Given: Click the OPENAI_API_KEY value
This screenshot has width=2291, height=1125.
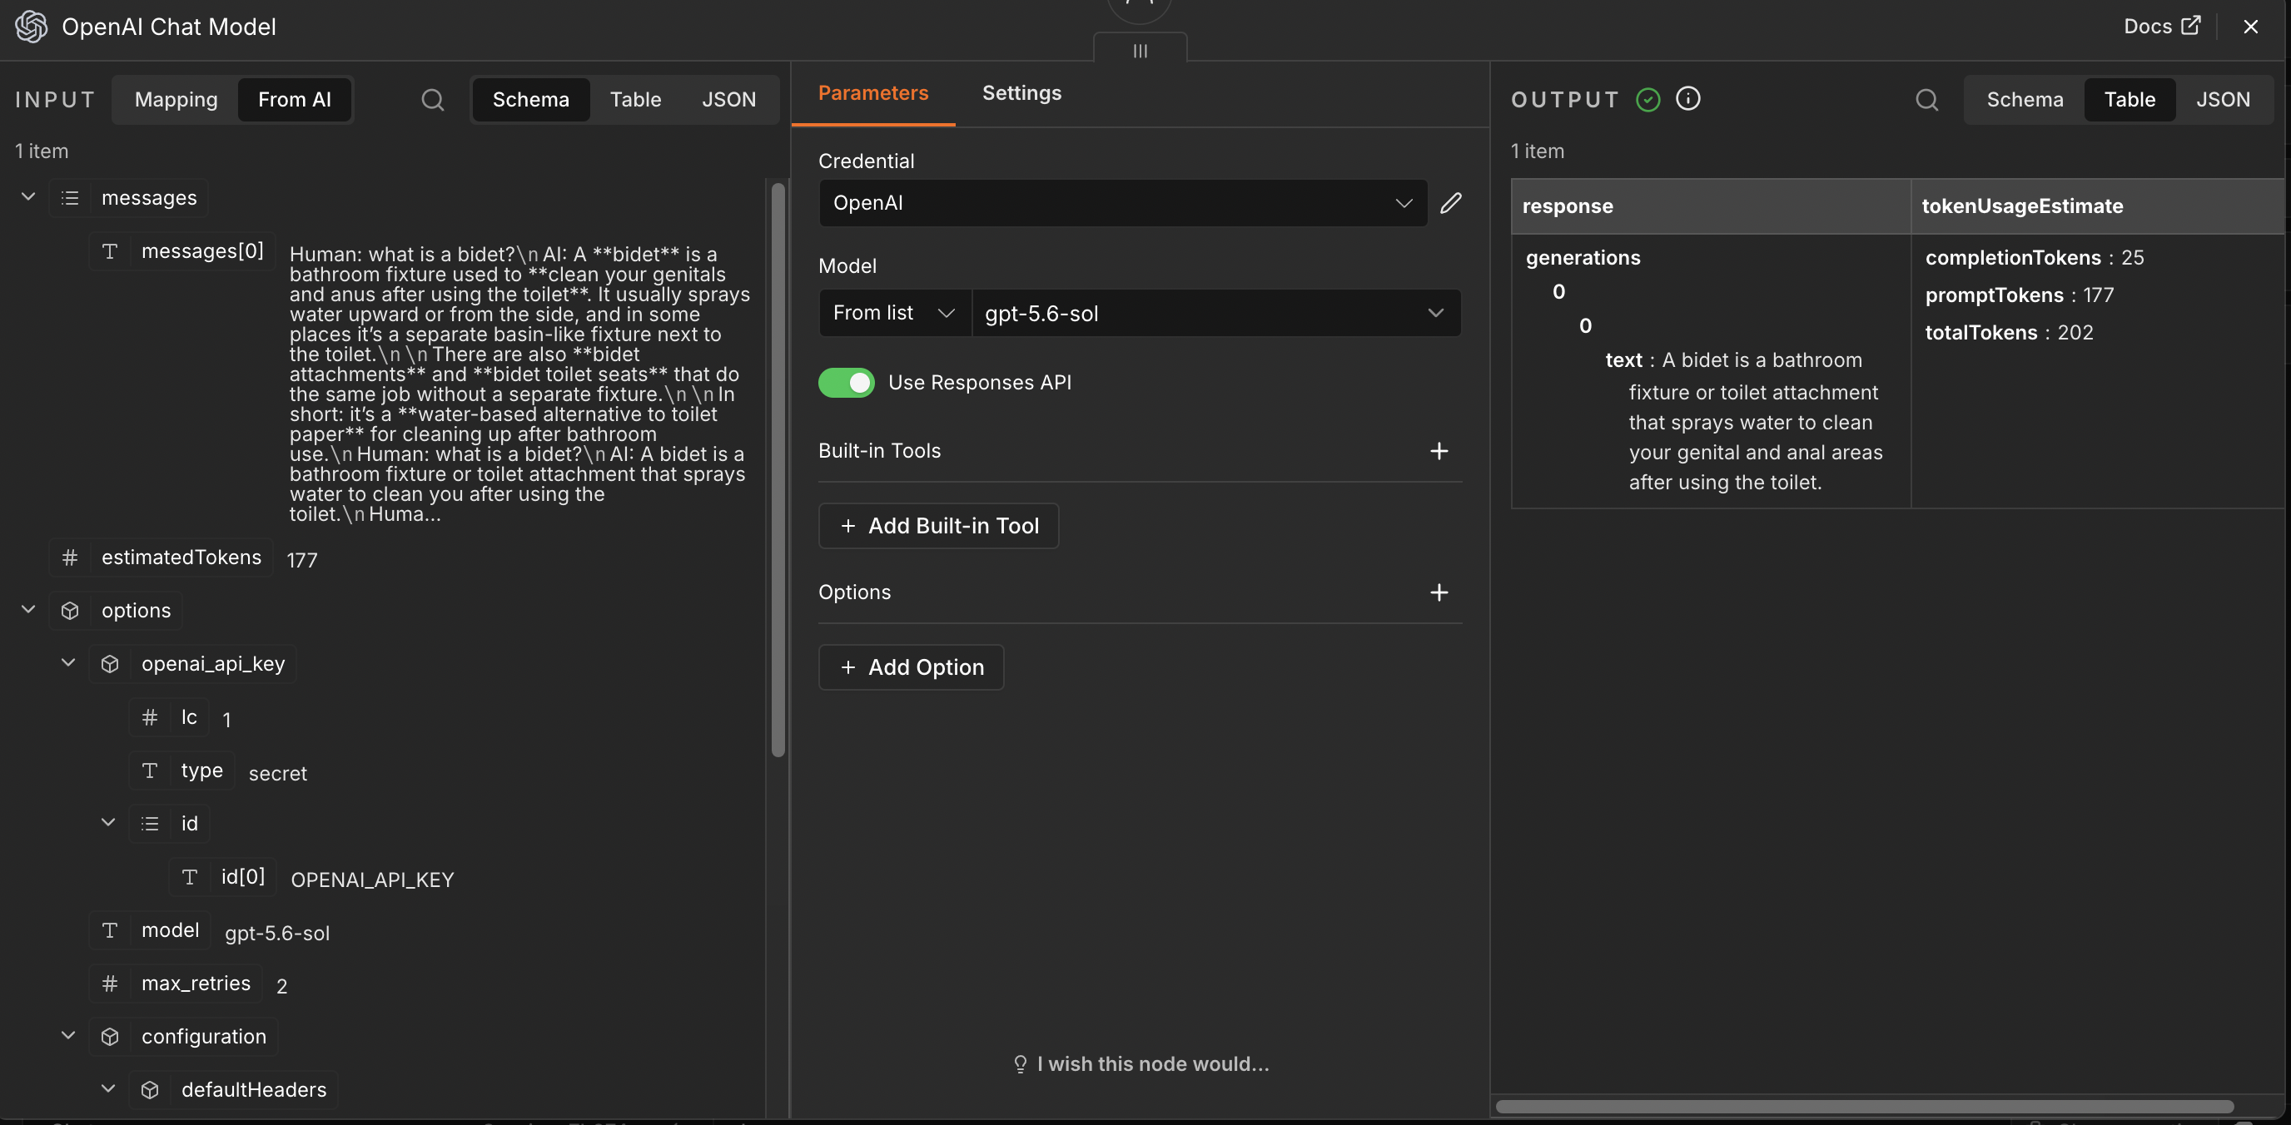Looking at the screenshot, I should point(372,880).
